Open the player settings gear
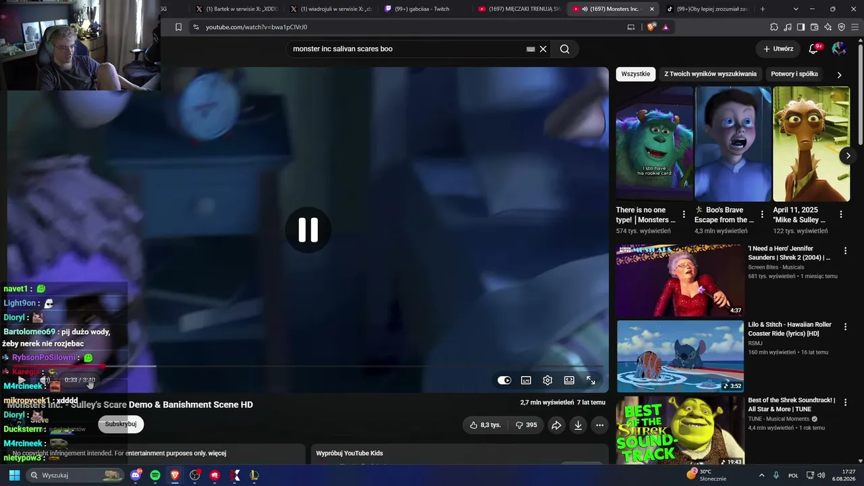The image size is (864, 486). [547, 380]
